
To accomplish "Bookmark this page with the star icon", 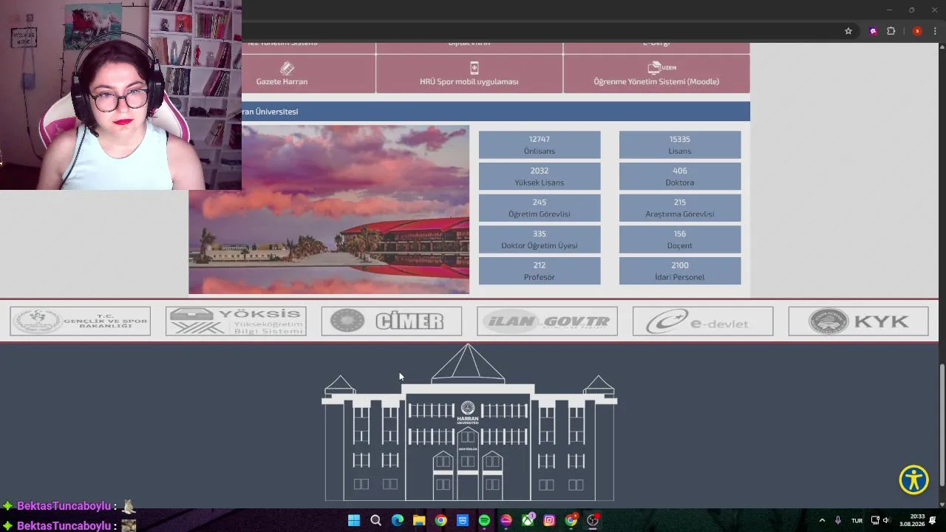I will [848, 31].
